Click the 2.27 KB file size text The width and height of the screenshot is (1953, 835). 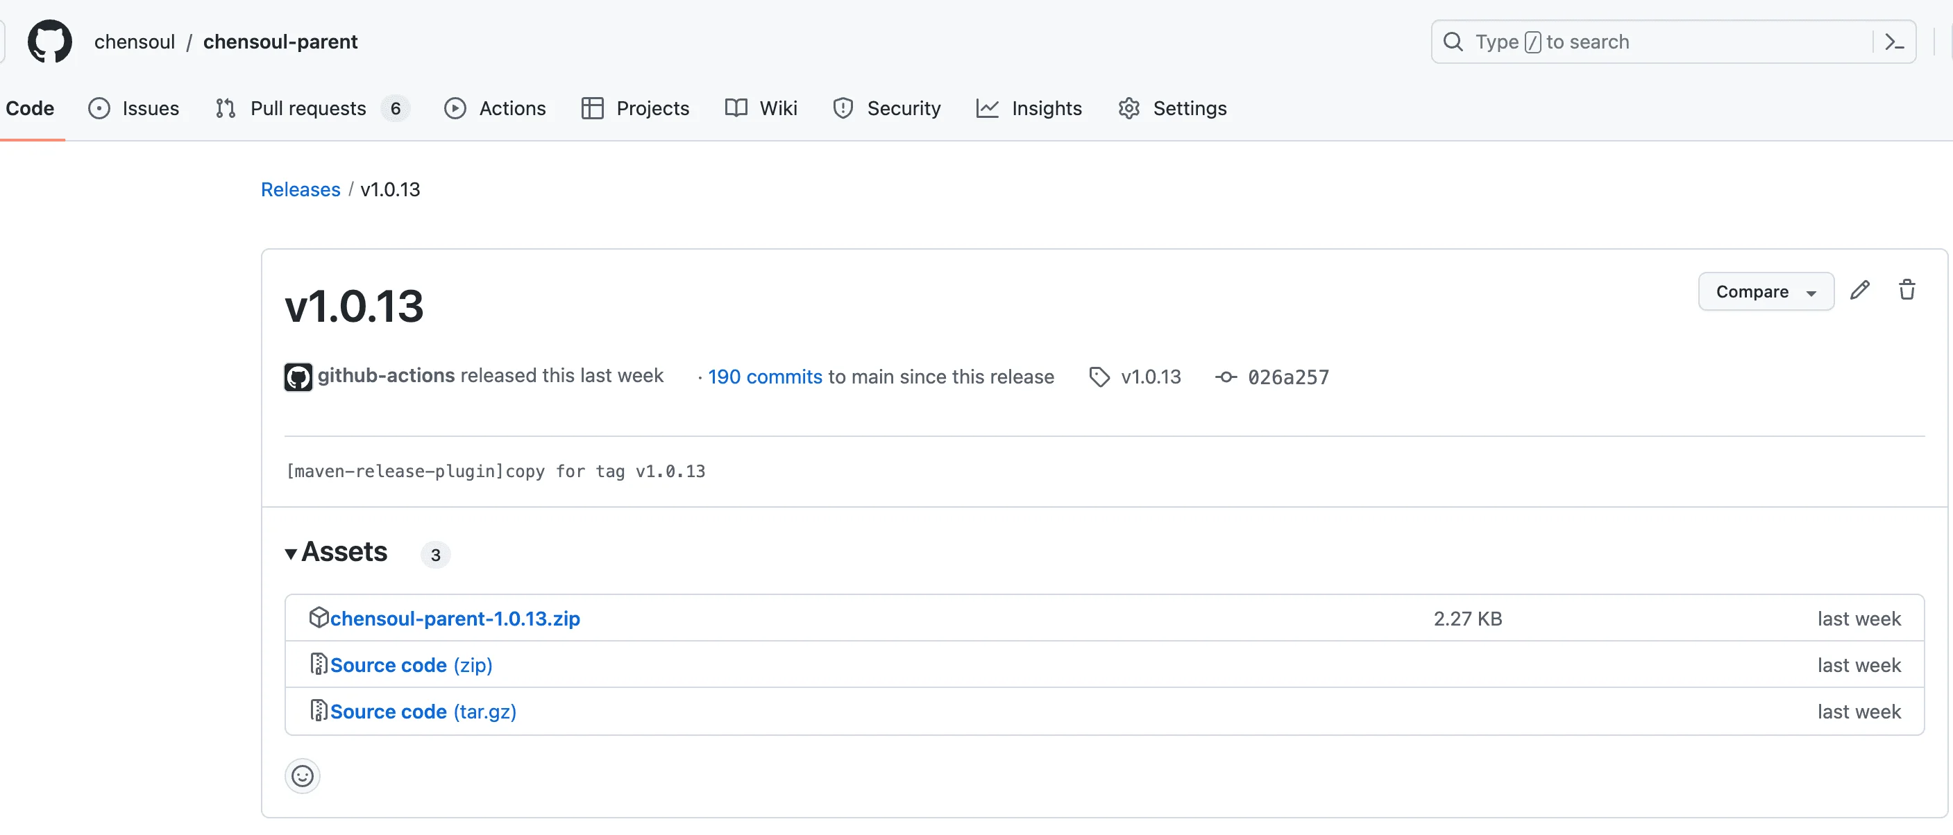pyautogui.click(x=1467, y=619)
